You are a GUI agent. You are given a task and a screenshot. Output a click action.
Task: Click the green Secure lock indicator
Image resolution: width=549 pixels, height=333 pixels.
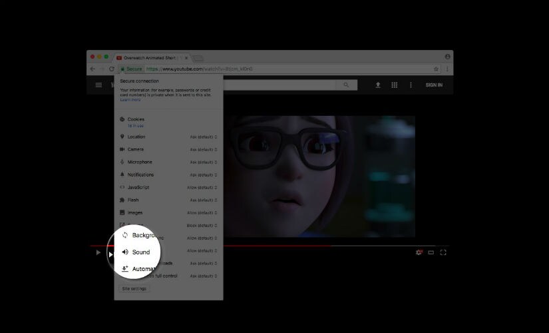[132, 69]
